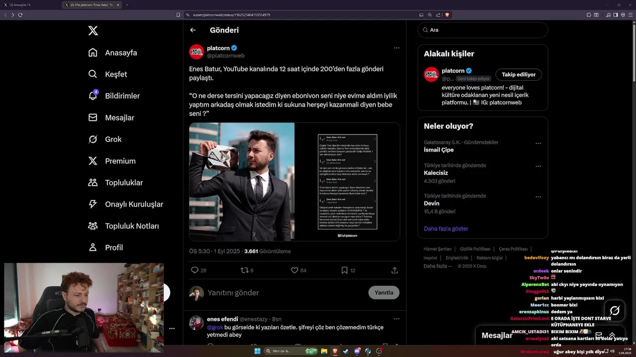This screenshot has width=636, height=357.
Task: Like the post with 84 likes
Action: [295, 270]
